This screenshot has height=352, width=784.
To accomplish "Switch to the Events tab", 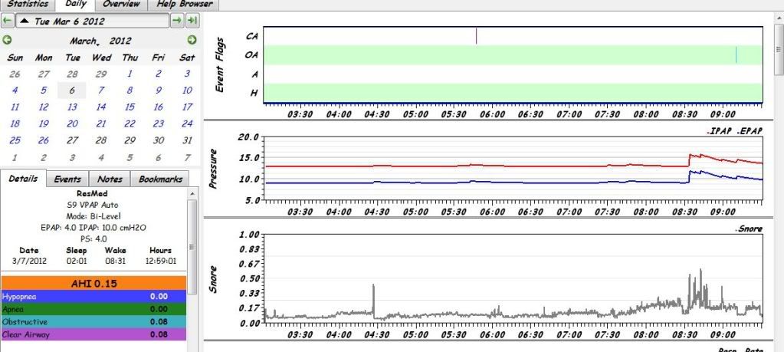I will pyautogui.click(x=67, y=179).
